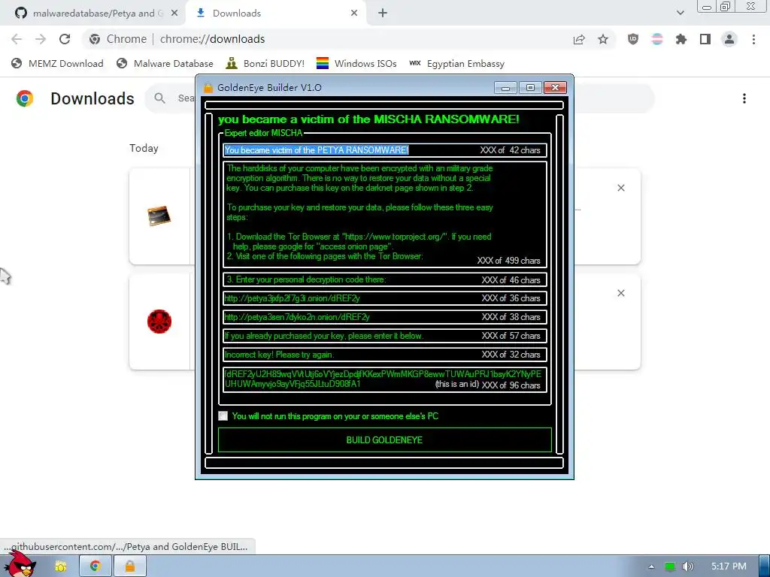Click Chrome's forward navigation arrow
770x577 pixels.
pos(41,39)
